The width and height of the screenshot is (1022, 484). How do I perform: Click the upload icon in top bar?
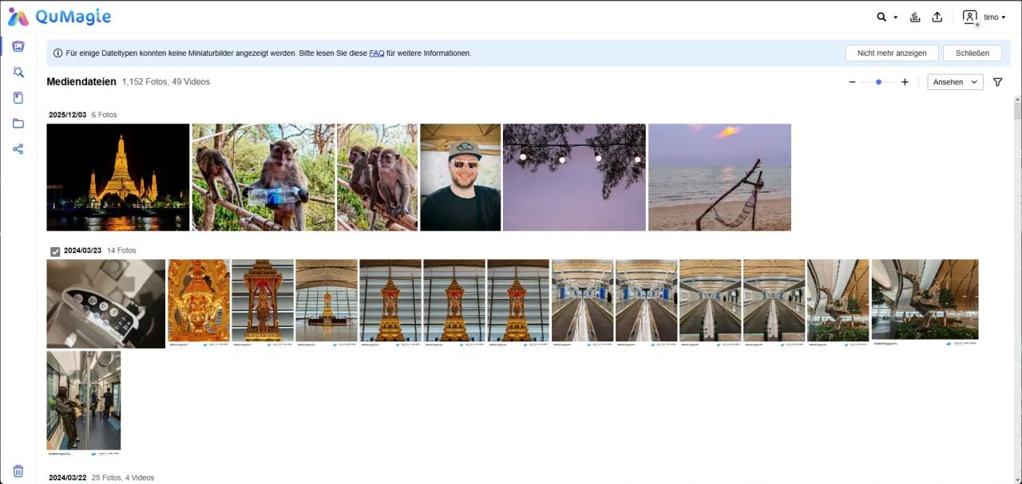tap(937, 17)
